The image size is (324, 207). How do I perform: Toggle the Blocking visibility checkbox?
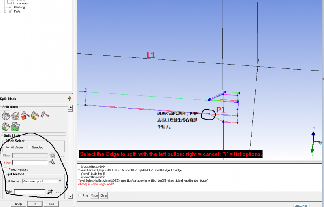[10, 7]
